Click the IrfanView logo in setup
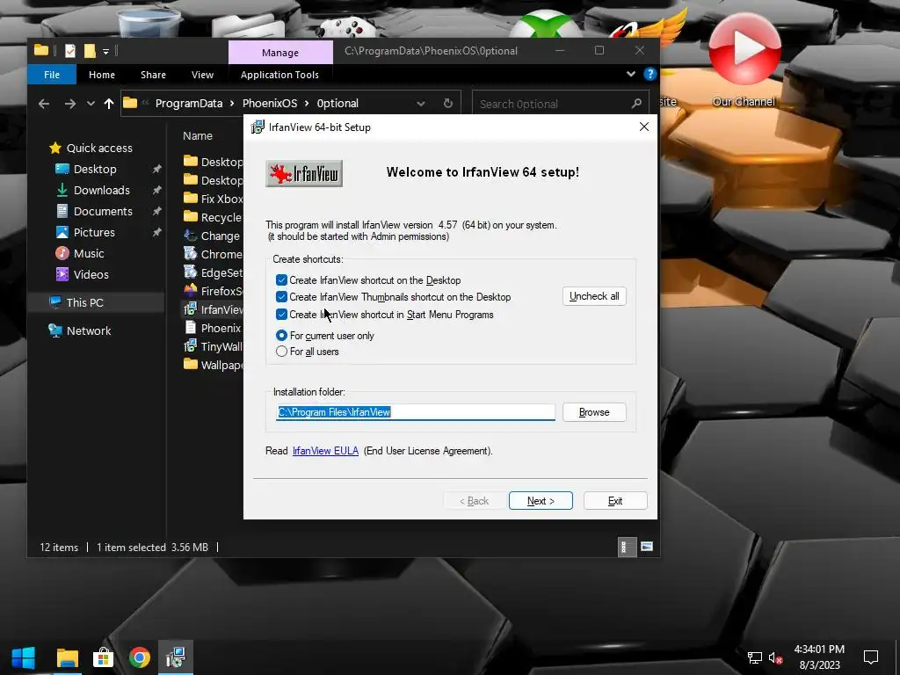 [304, 173]
